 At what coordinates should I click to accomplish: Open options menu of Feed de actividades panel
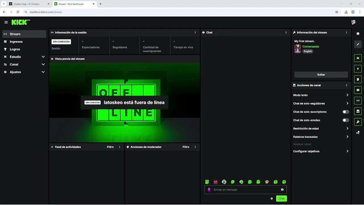click(120, 147)
